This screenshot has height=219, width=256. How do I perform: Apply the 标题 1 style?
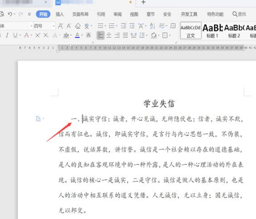coord(213,30)
